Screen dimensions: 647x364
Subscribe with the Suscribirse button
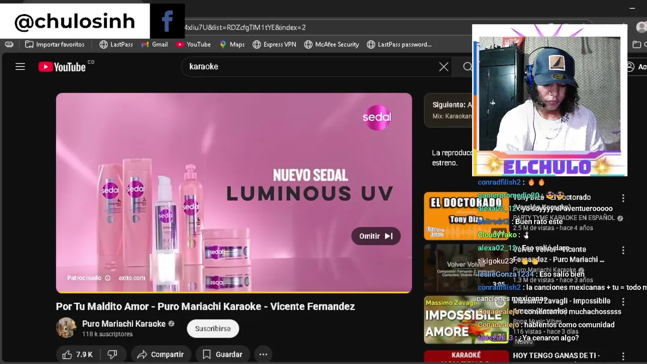point(213,329)
